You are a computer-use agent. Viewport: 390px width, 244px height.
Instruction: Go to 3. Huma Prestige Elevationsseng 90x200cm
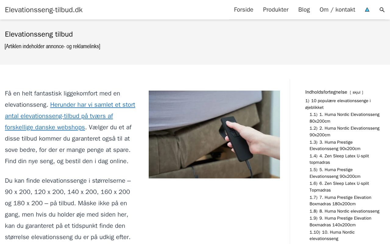[335, 145]
